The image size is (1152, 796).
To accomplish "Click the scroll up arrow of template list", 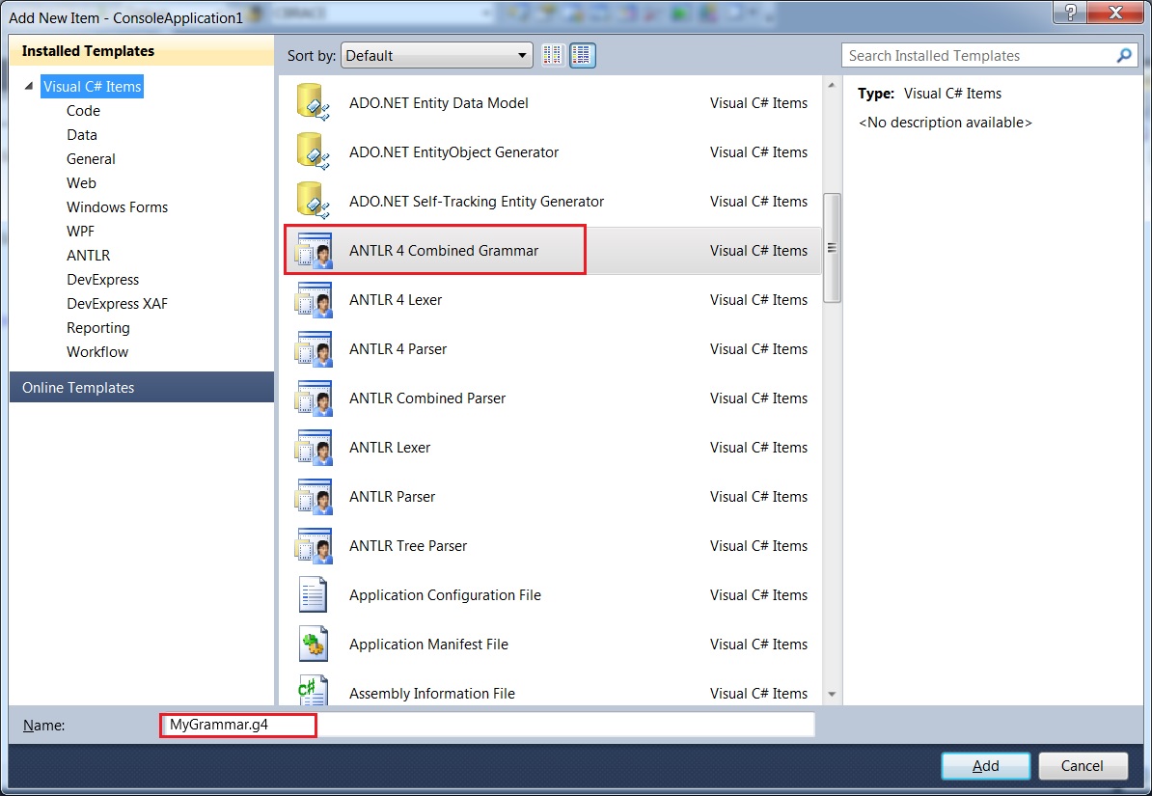I will [x=832, y=85].
